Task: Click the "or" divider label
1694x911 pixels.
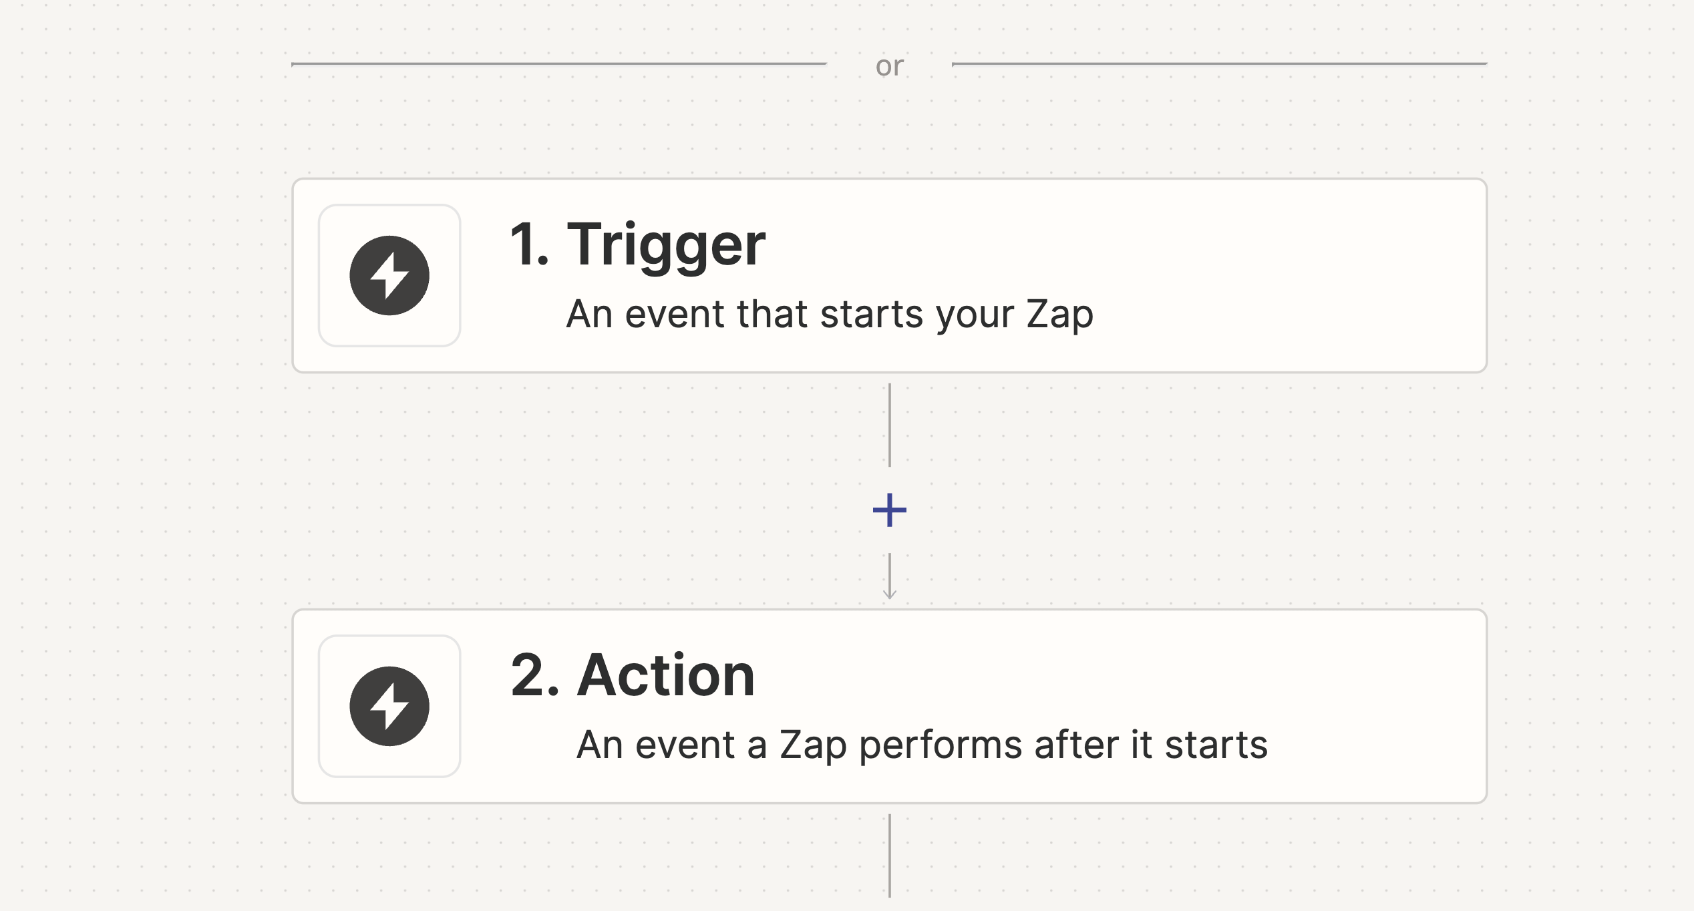Action: [x=890, y=65]
